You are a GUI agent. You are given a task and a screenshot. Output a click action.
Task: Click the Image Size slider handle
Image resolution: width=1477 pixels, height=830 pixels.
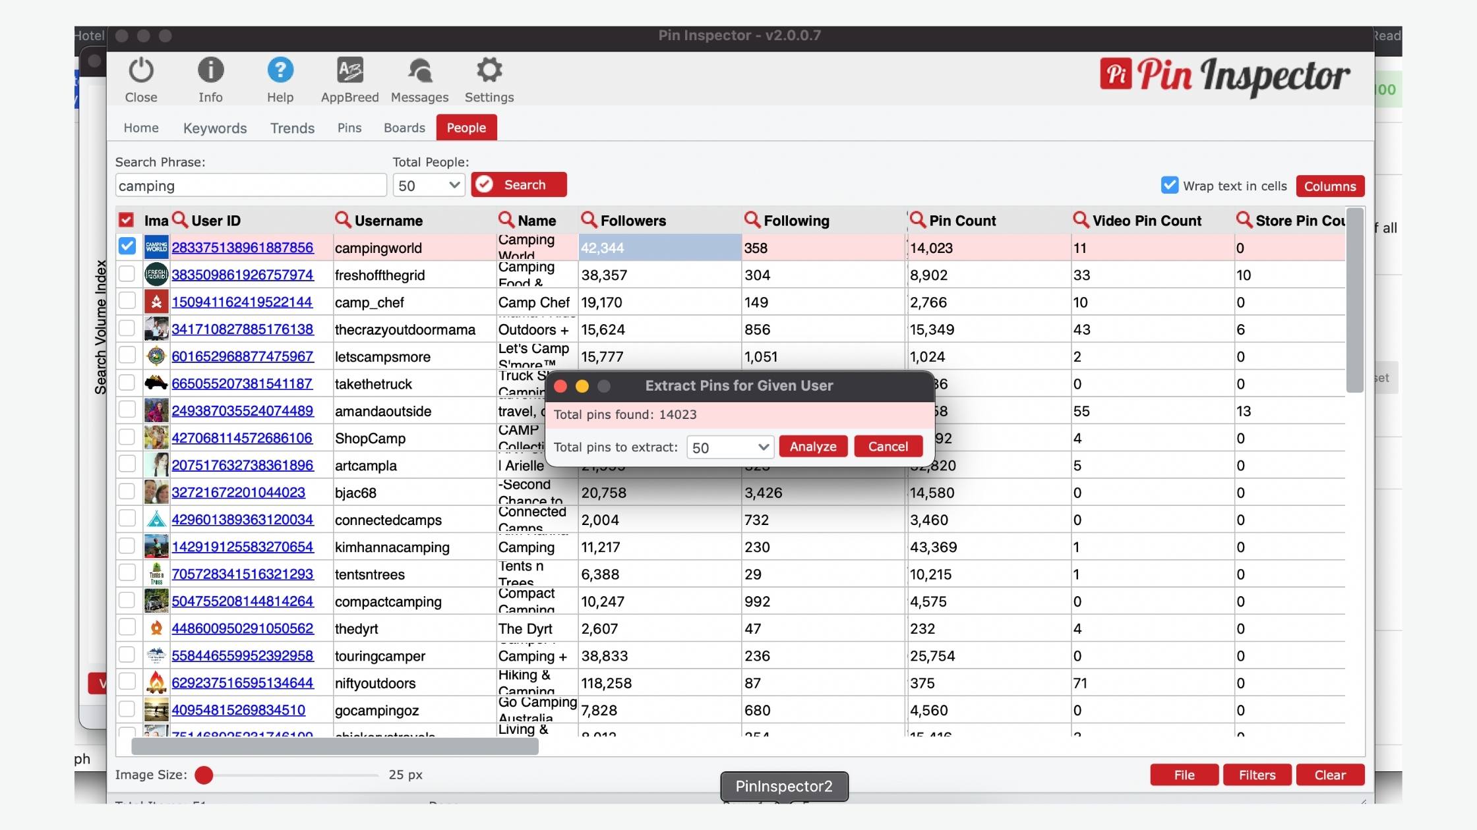pos(204,775)
